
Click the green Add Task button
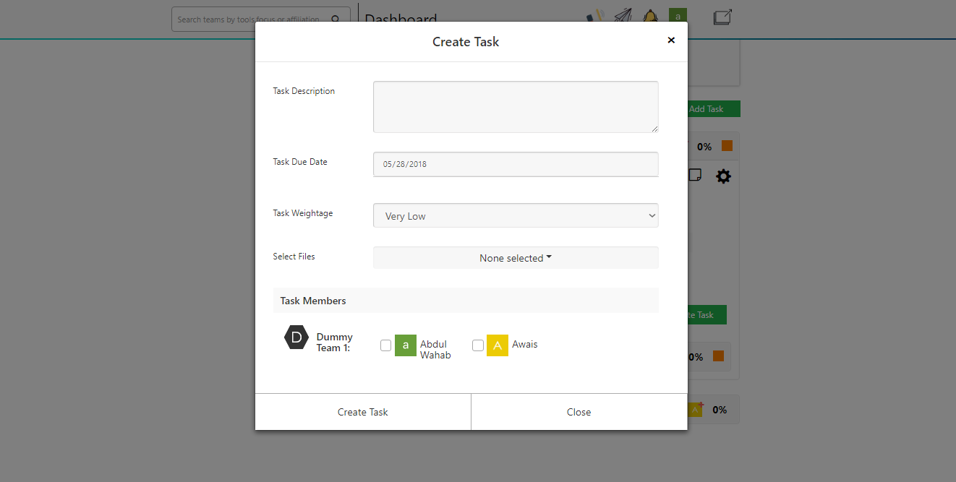pyautogui.click(x=713, y=109)
